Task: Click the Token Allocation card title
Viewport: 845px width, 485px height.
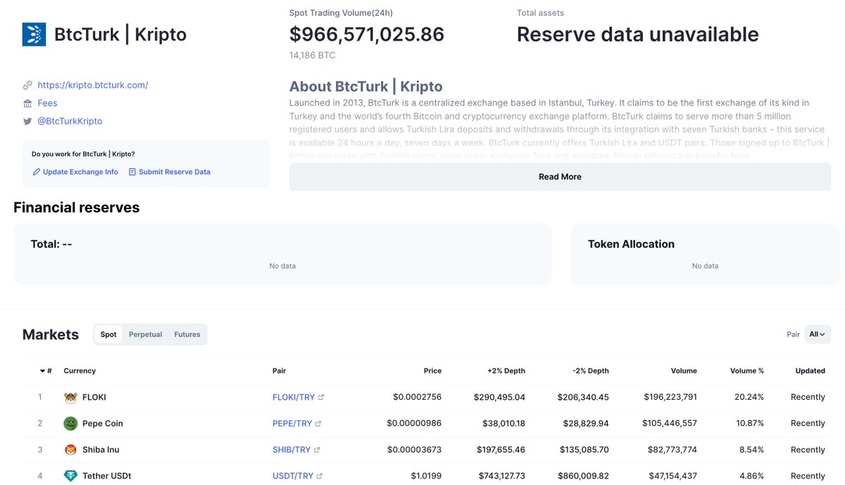Action: [631, 244]
